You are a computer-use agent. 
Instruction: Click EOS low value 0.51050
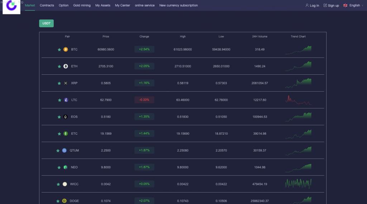tap(221, 117)
